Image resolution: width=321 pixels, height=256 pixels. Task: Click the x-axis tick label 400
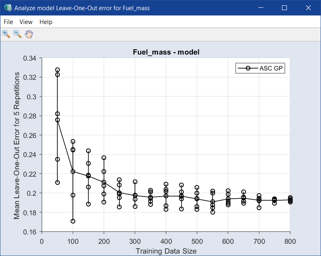pyautogui.click(x=166, y=241)
